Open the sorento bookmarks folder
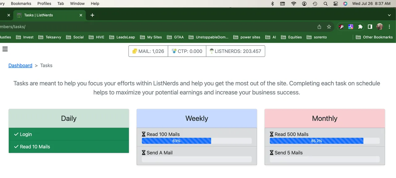Image resolution: width=396 pixels, height=178 pixels. (x=316, y=37)
